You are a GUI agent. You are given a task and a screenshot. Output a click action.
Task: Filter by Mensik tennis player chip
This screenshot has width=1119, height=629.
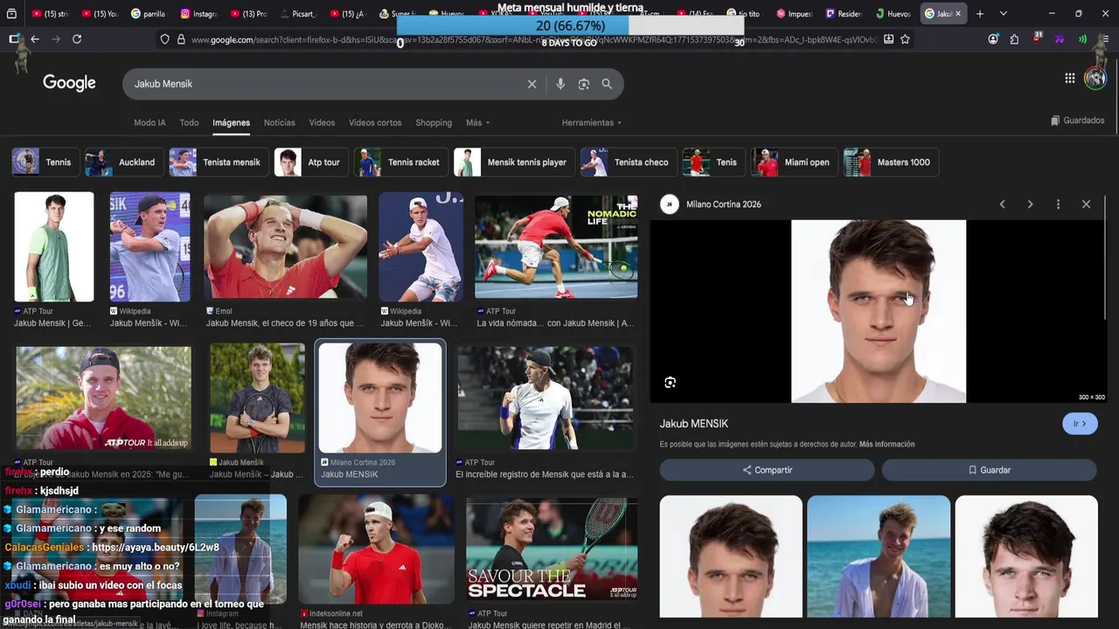[x=512, y=162]
